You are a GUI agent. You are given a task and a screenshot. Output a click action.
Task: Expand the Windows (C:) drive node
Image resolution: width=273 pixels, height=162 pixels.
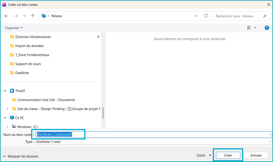click(7, 127)
